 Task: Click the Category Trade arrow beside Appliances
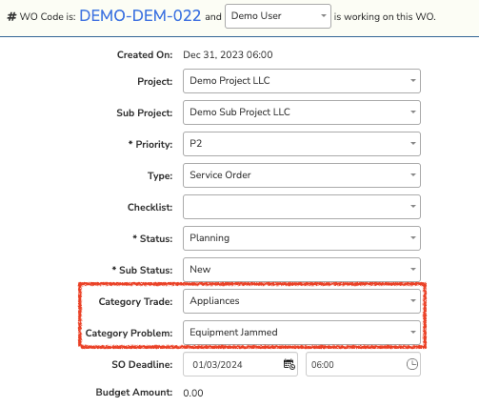413,300
